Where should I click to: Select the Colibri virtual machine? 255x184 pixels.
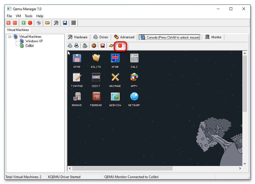[30, 46]
